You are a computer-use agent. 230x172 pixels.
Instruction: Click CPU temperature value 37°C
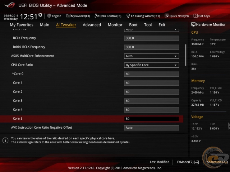213,44
